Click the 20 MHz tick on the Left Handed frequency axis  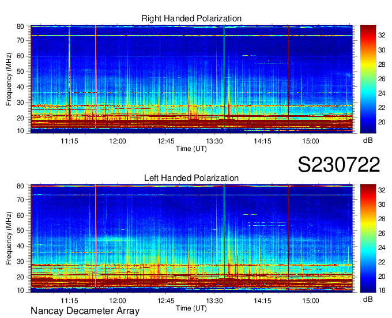tap(20, 277)
